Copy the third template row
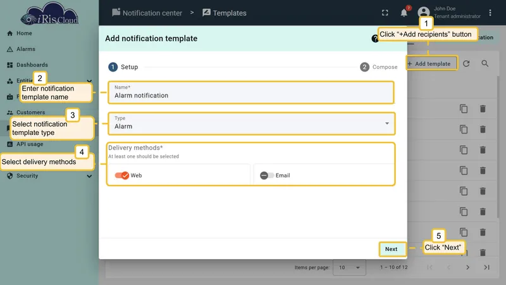Image resolution: width=506 pixels, height=285 pixels. pos(464,150)
